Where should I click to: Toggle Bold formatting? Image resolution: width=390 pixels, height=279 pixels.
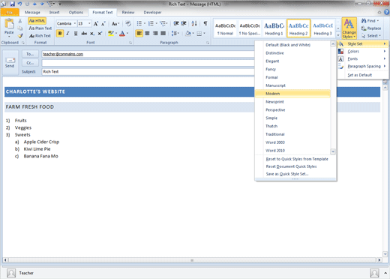pos(60,33)
